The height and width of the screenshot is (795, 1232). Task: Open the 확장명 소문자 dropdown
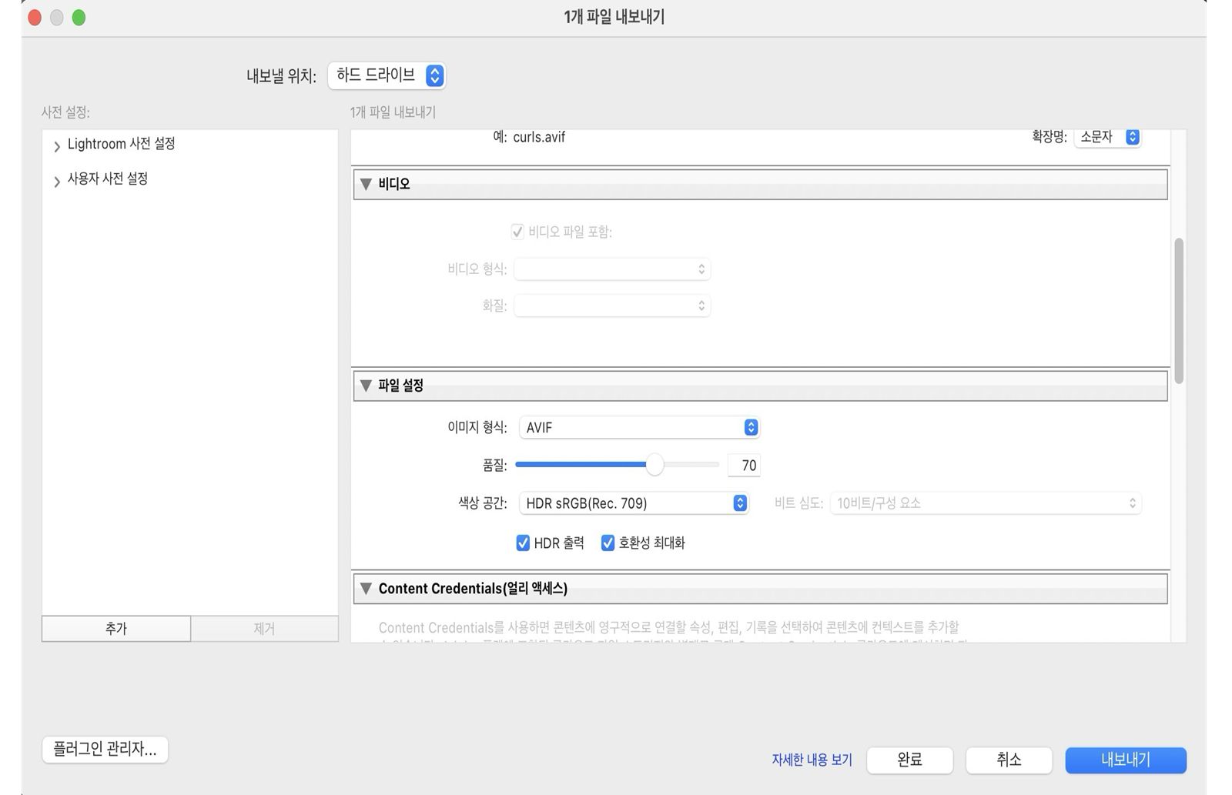coord(1107,137)
